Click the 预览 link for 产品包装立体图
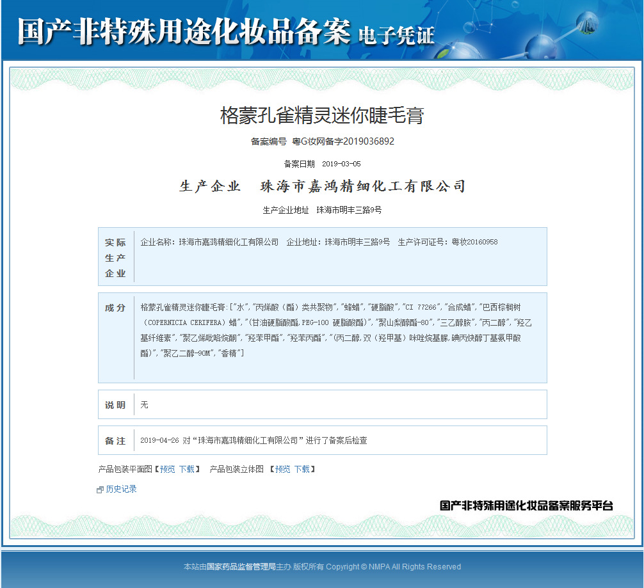 282,469
